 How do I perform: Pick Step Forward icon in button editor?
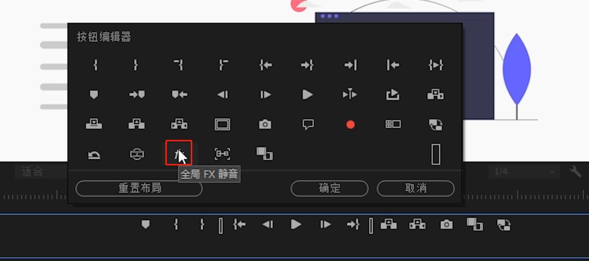[265, 95]
